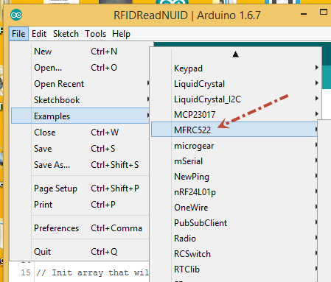Click the up scroll arrow in examples list
Screen dimensions: 331x282
[235, 54]
